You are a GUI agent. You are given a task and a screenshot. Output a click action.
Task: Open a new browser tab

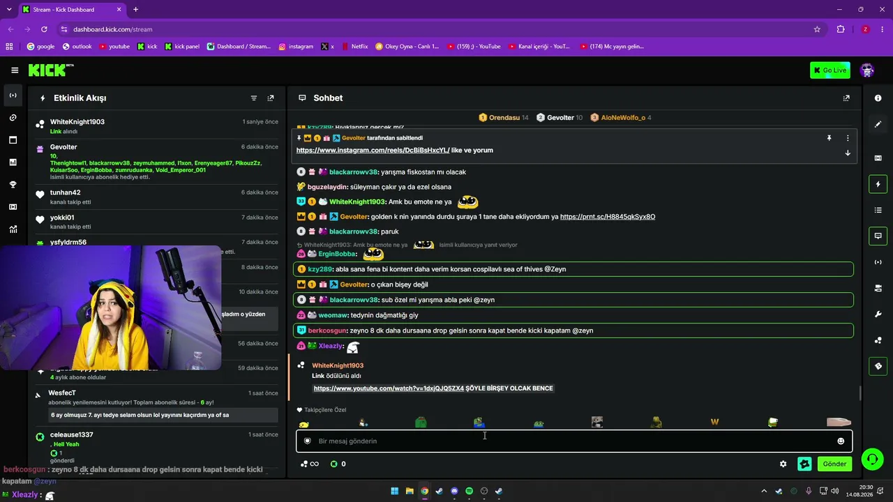(x=135, y=10)
